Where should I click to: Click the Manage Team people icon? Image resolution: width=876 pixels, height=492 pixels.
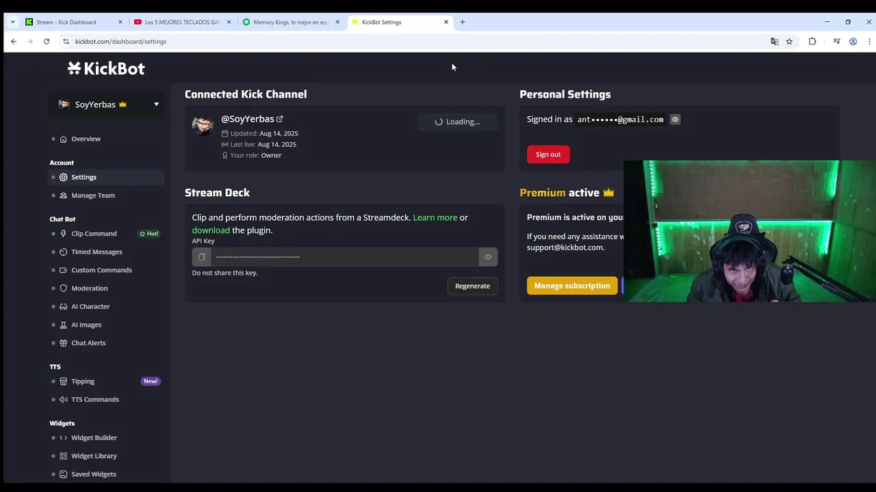click(63, 195)
